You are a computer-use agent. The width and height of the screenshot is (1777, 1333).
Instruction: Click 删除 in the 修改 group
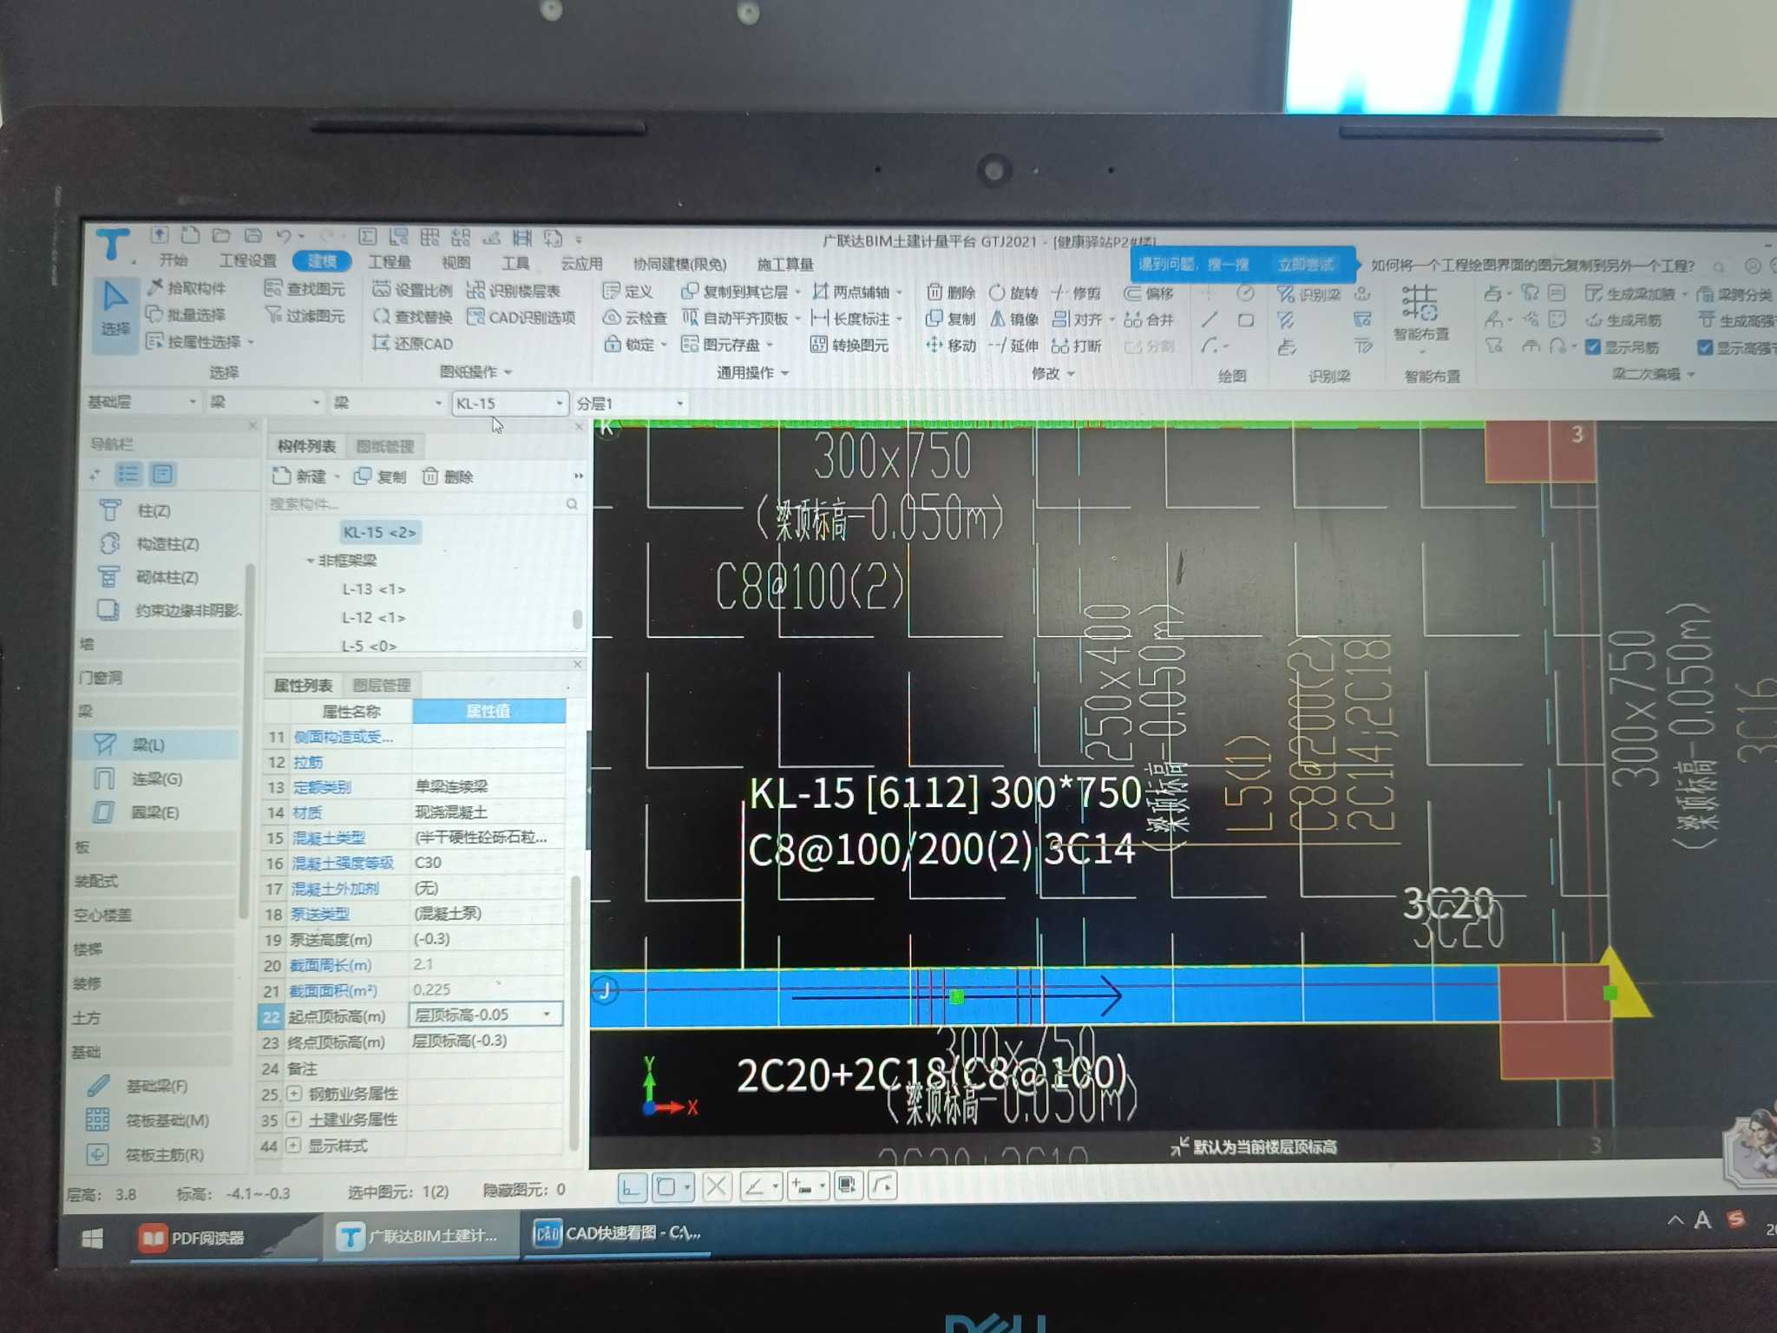point(951,292)
